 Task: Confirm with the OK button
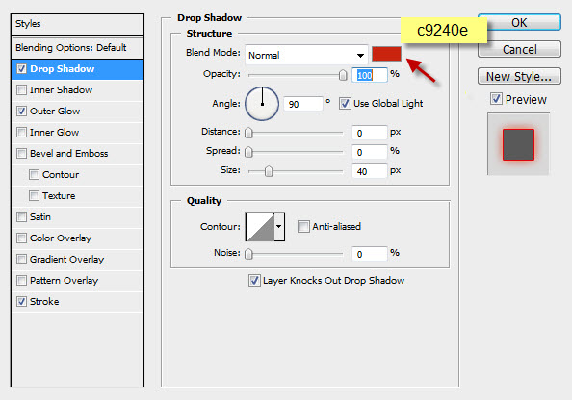pos(519,22)
